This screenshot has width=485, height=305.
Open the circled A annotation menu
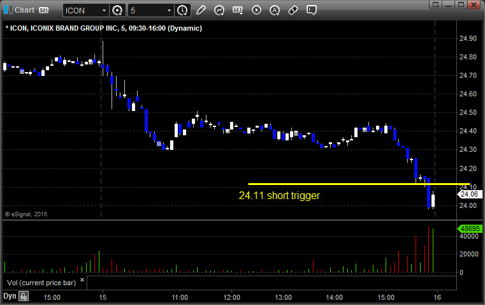tap(275, 10)
